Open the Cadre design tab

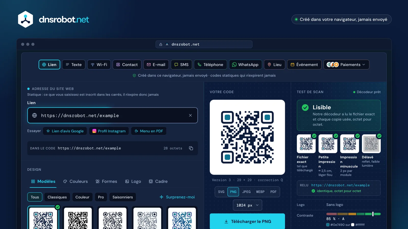(x=158, y=181)
